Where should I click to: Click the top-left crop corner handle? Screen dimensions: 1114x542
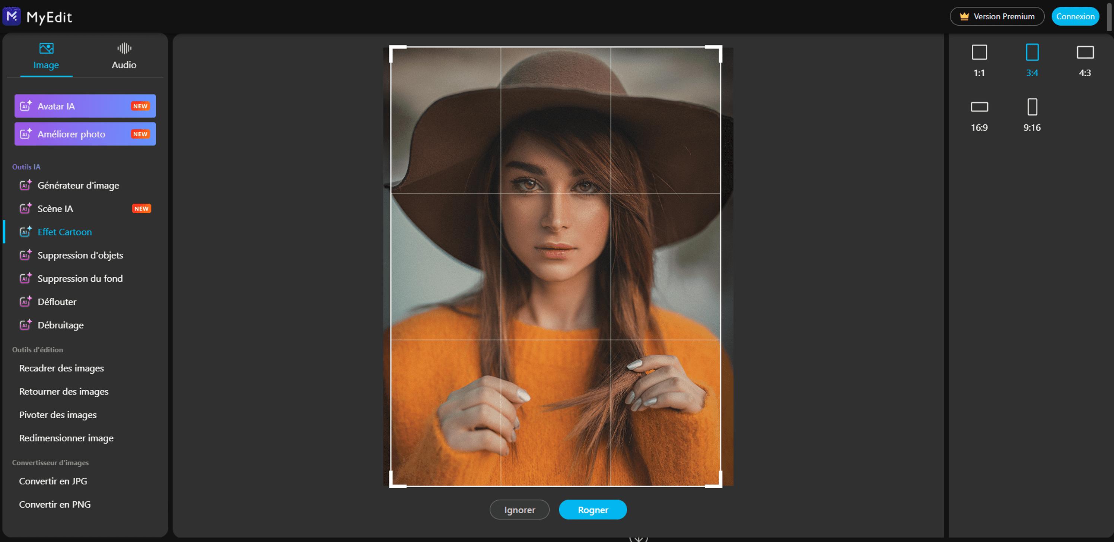[x=392, y=48]
